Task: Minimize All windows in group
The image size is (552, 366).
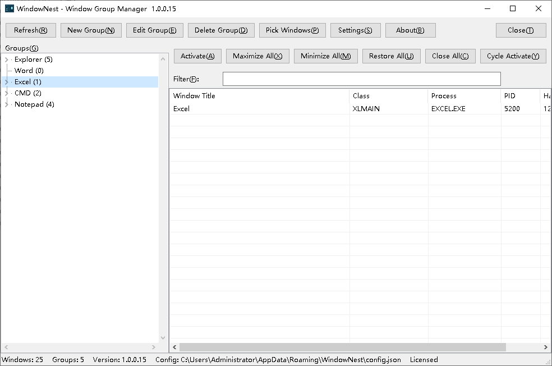Action: [325, 56]
